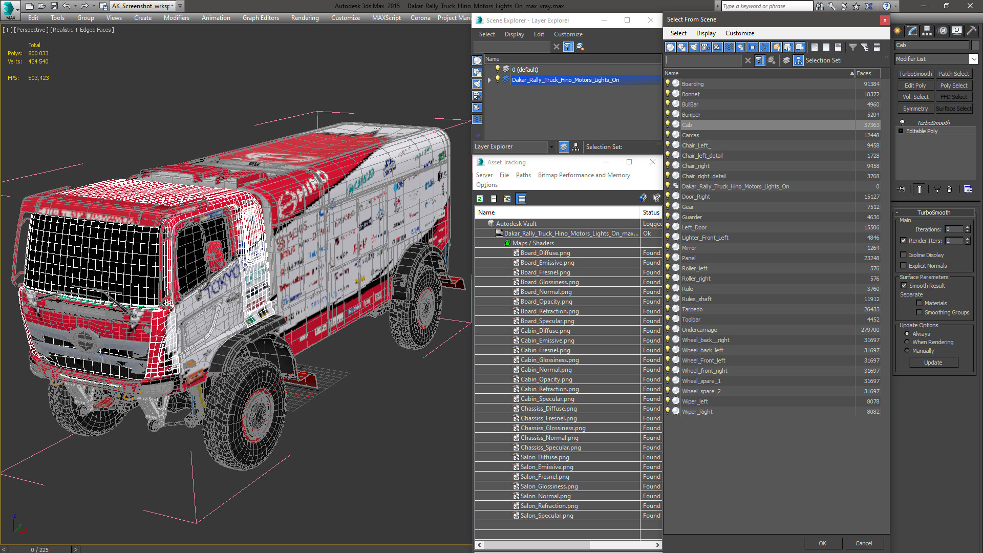Increase Iterations spinner arrow
This screenshot has width=983, height=553.
[x=967, y=227]
